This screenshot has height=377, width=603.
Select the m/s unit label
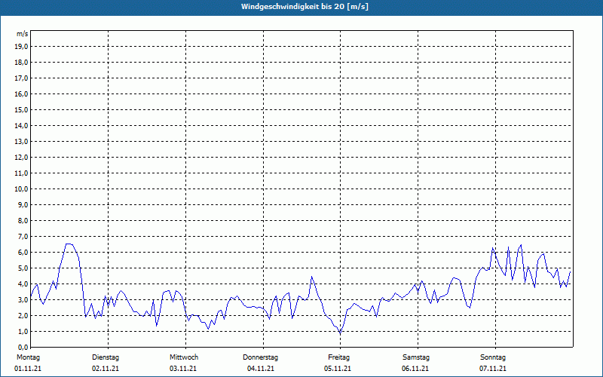pyautogui.click(x=23, y=34)
